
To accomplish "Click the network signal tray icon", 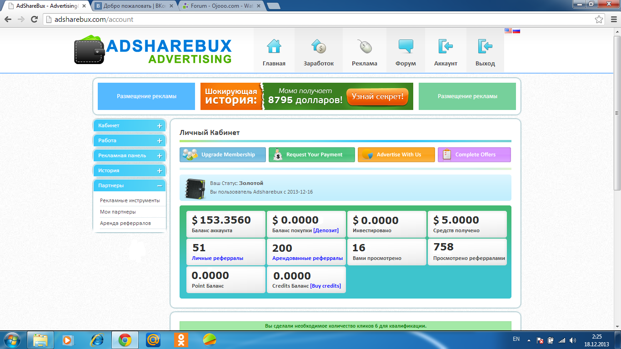I will coord(562,340).
